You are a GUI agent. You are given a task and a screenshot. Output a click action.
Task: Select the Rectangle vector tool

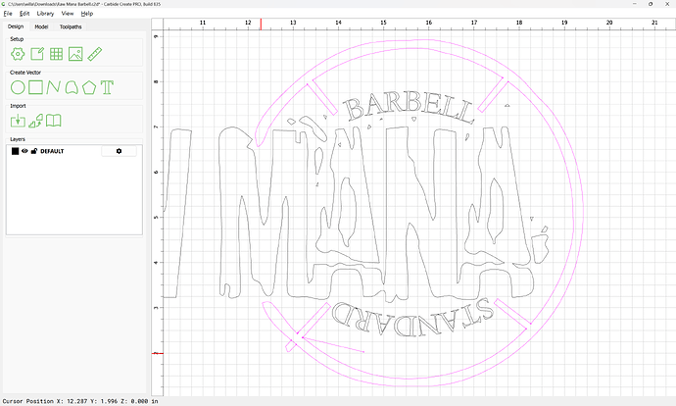[36, 86]
